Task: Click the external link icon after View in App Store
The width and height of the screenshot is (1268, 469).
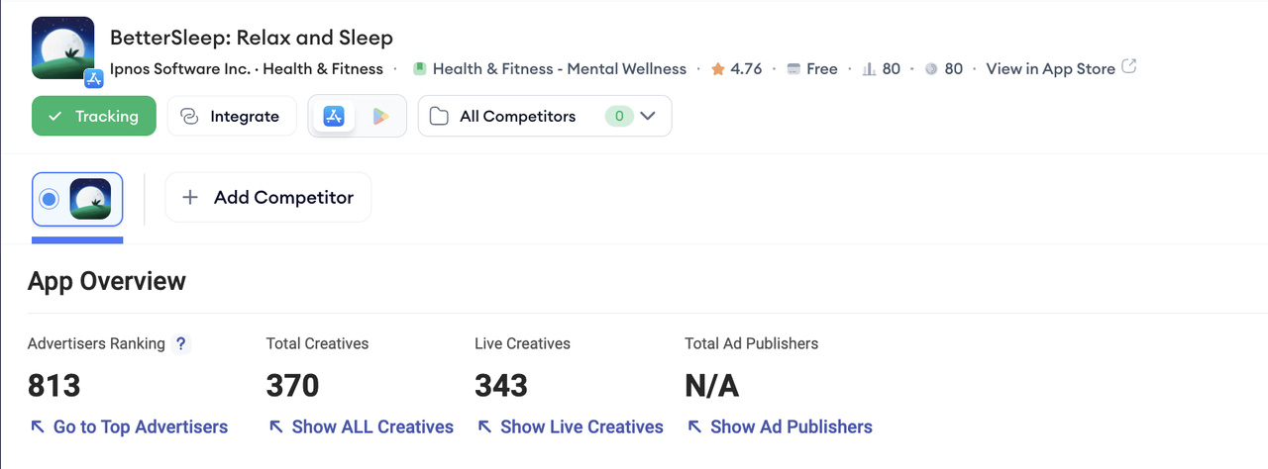Action: [x=1128, y=67]
